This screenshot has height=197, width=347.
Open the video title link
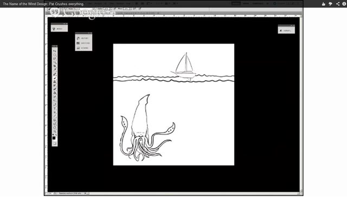[x=43, y=4]
